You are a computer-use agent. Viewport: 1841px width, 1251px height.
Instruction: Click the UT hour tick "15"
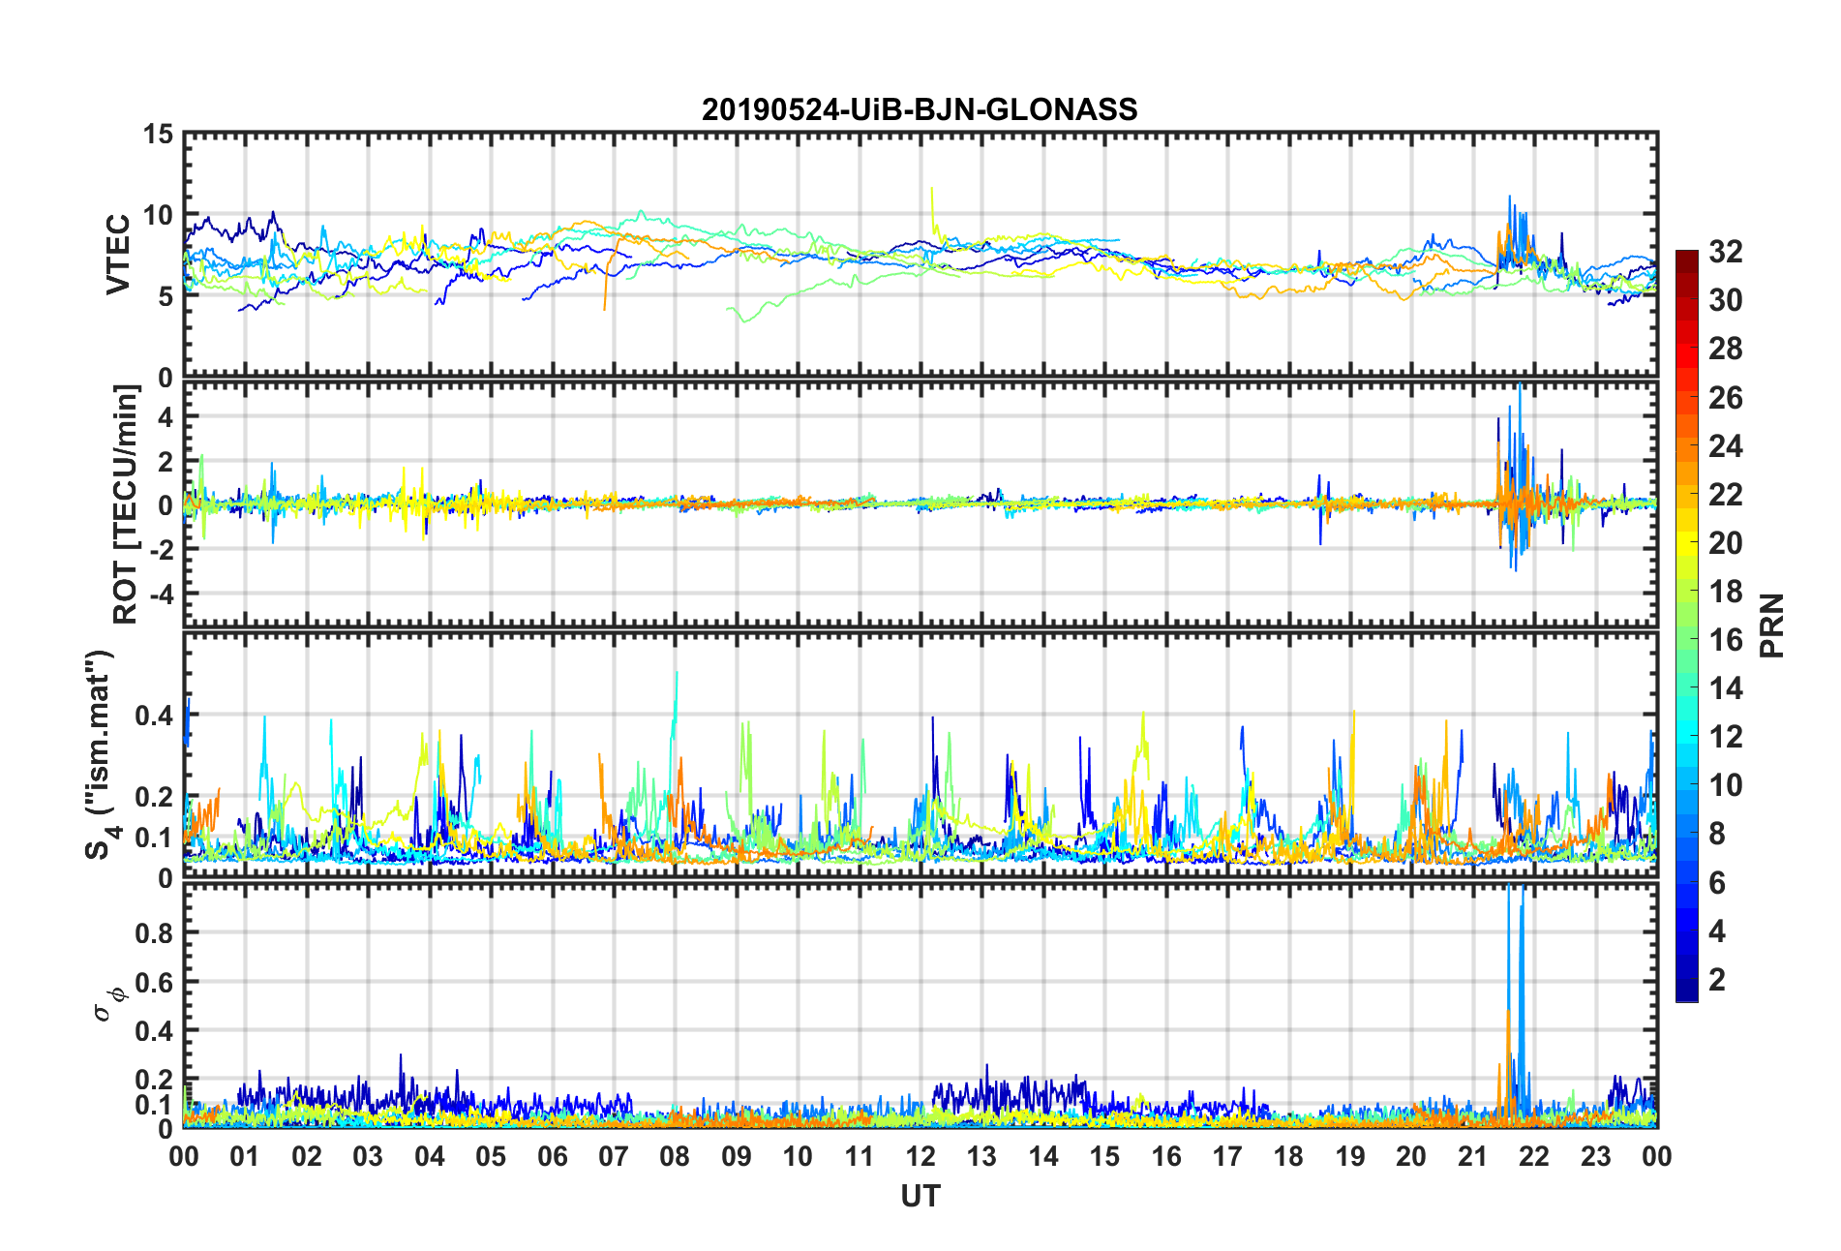(1104, 1156)
